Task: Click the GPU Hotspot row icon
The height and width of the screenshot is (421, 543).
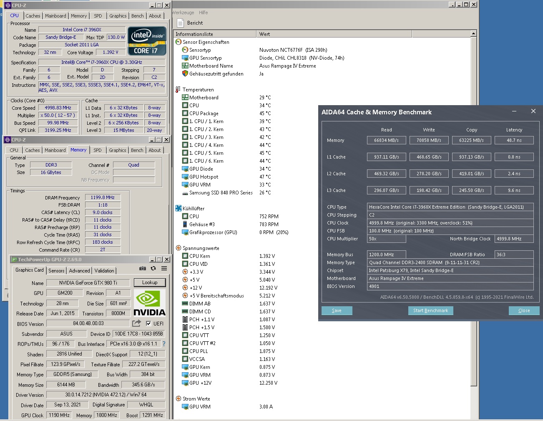Action: [185, 177]
